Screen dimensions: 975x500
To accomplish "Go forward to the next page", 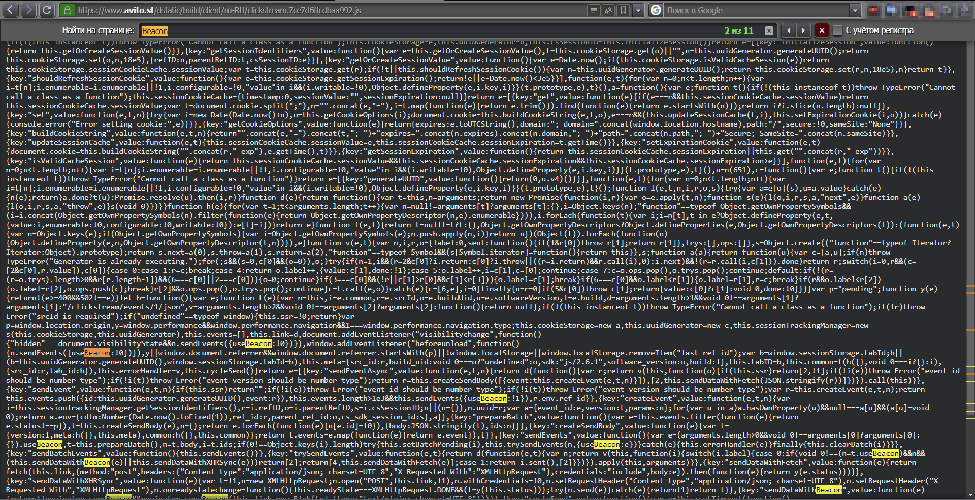I will point(28,10).
